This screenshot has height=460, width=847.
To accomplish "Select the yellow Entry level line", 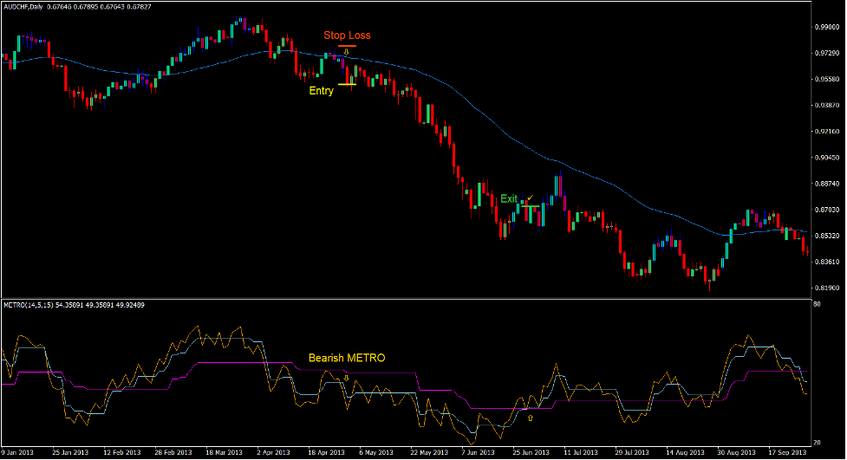I will [347, 84].
